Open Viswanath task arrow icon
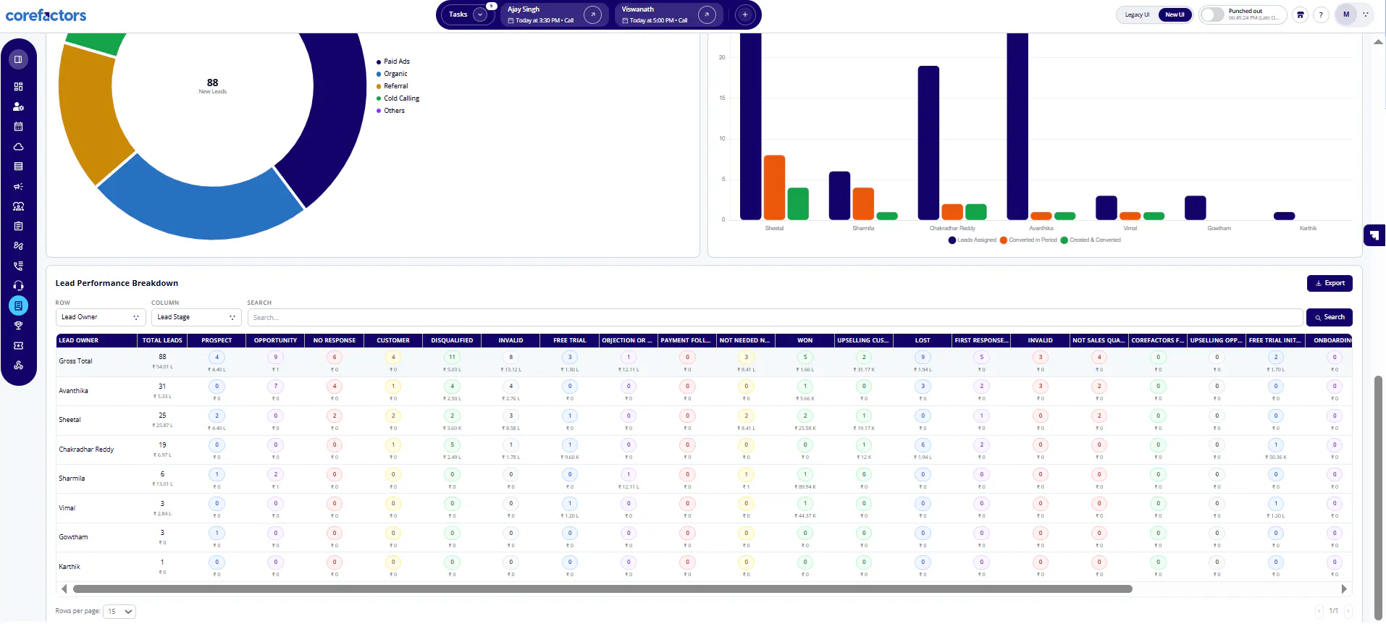 pyautogui.click(x=707, y=14)
